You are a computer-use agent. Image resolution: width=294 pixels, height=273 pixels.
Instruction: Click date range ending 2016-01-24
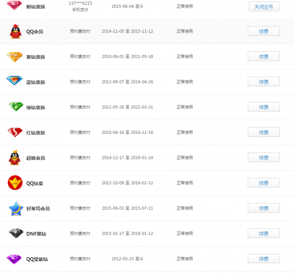(127, 158)
